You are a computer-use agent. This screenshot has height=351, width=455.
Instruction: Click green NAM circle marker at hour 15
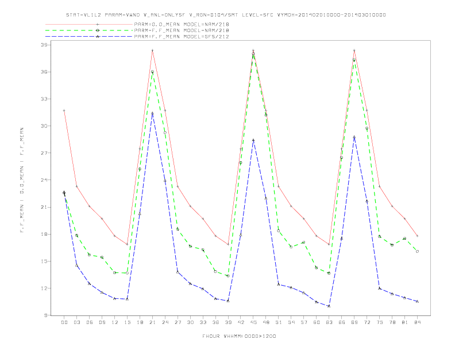coord(127,273)
